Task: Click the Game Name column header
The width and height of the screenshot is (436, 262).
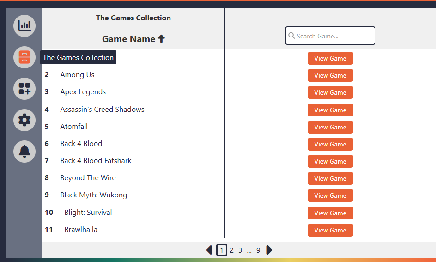Action: 133,39
